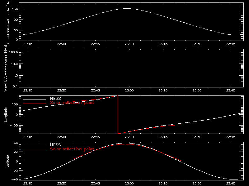249x186 pixels.
Task: Click 23:15 time label under Moon angle plot
Action: click(163, 90)
